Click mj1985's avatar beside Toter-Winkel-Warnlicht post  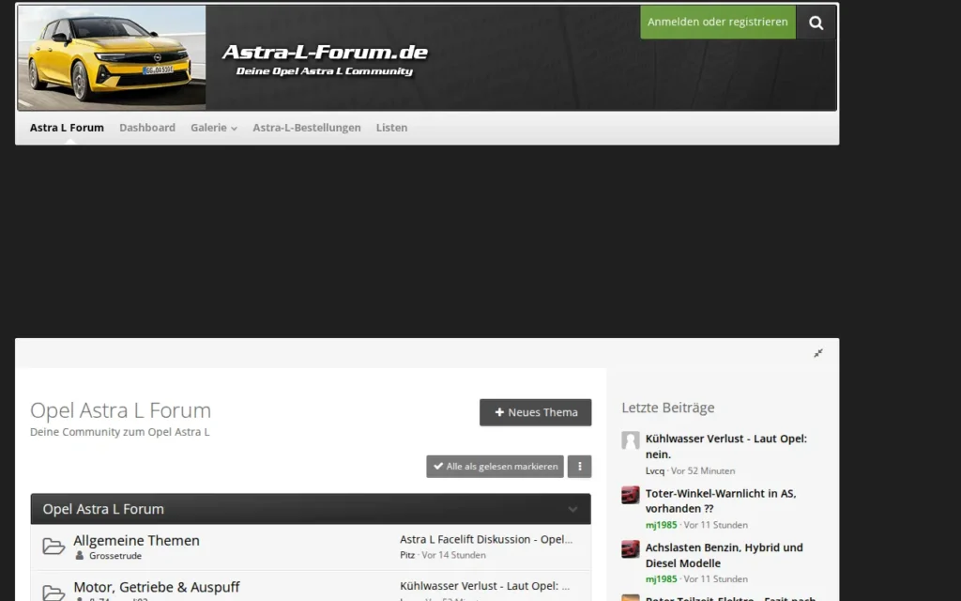coord(630,495)
